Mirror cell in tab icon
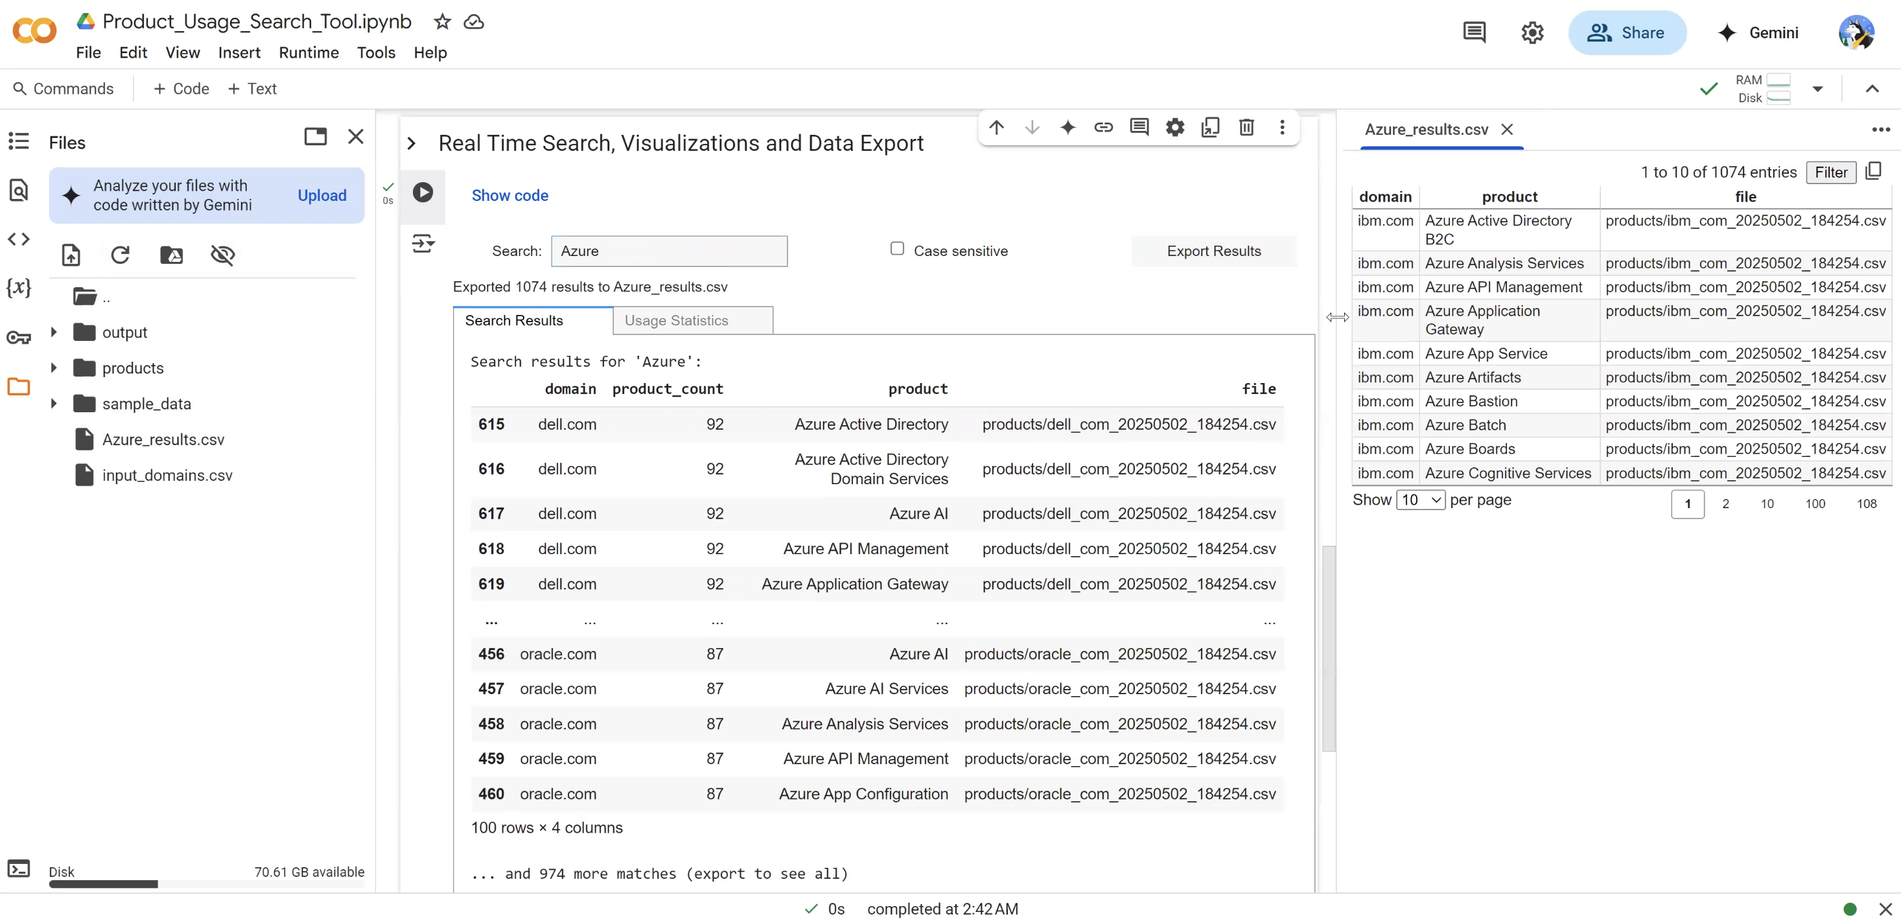Screen dimensions: 1901x921 click(1210, 128)
